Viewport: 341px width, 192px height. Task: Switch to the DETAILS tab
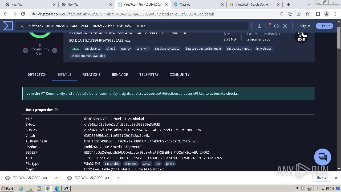(64, 74)
